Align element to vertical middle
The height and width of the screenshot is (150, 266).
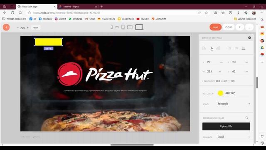pyautogui.click(x=236, y=48)
